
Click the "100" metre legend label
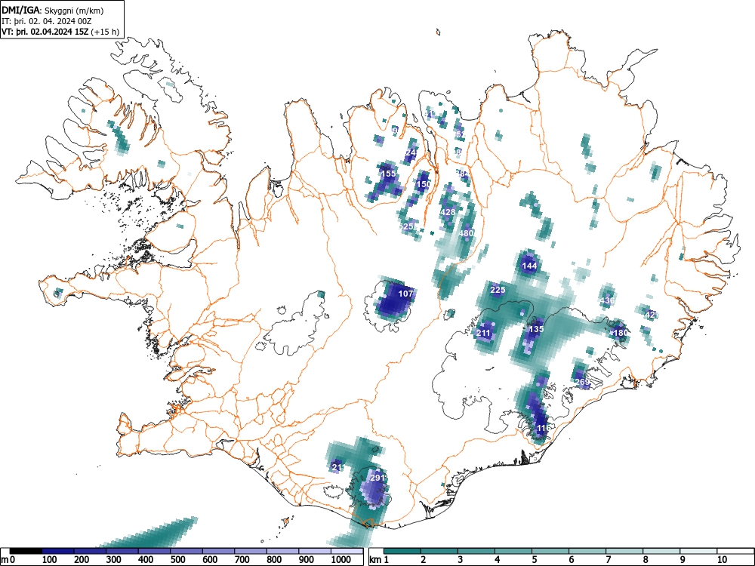pyautogui.click(x=50, y=560)
